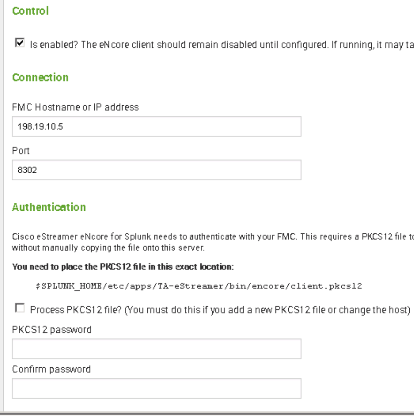Click the Cisco eStreamer eNcore description paragraph

(211, 237)
